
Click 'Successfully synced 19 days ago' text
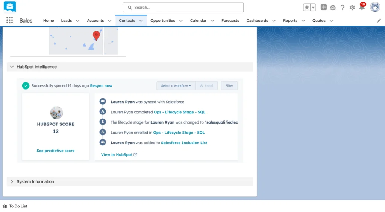point(60,85)
